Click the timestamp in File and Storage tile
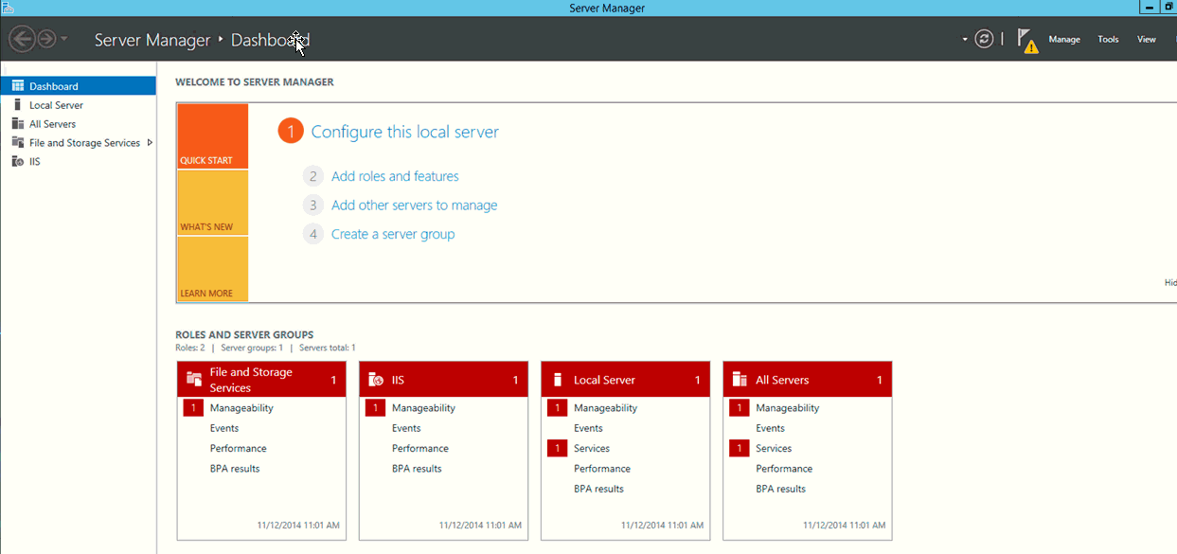This screenshot has height=554, width=1177. [x=298, y=525]
